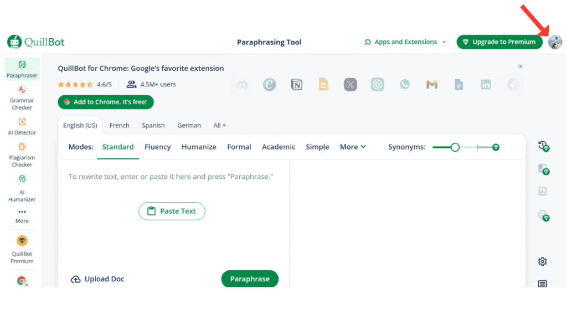The height and width of the screenshot is (319, 567).
Task: Expand the All languages dropdown
Action: coord(220,126)
